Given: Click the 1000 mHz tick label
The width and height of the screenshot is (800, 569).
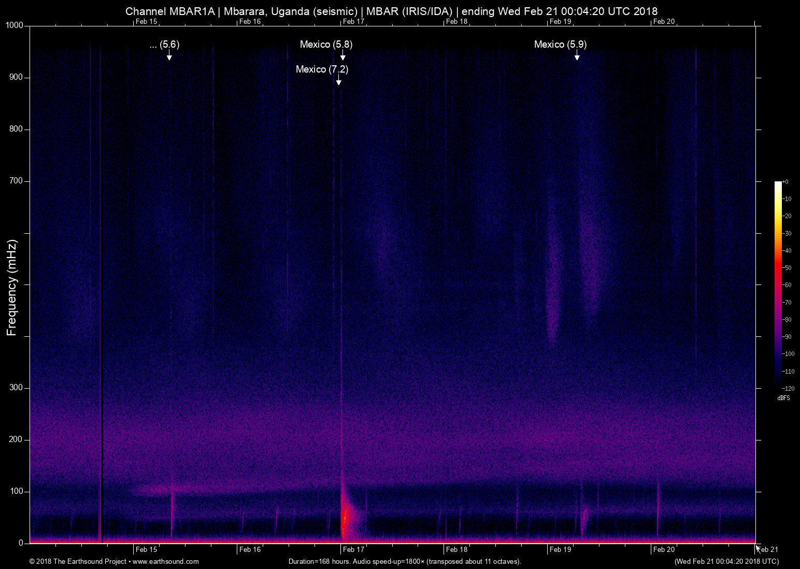Looking at the screenshot, I should click(15, 24).
